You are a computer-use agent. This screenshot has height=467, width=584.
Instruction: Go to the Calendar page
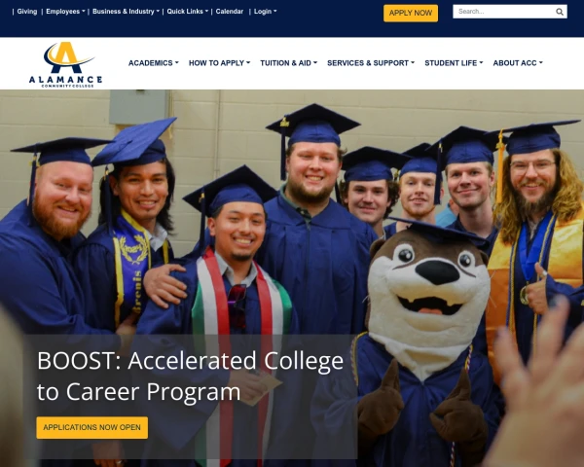coord(230,12)
